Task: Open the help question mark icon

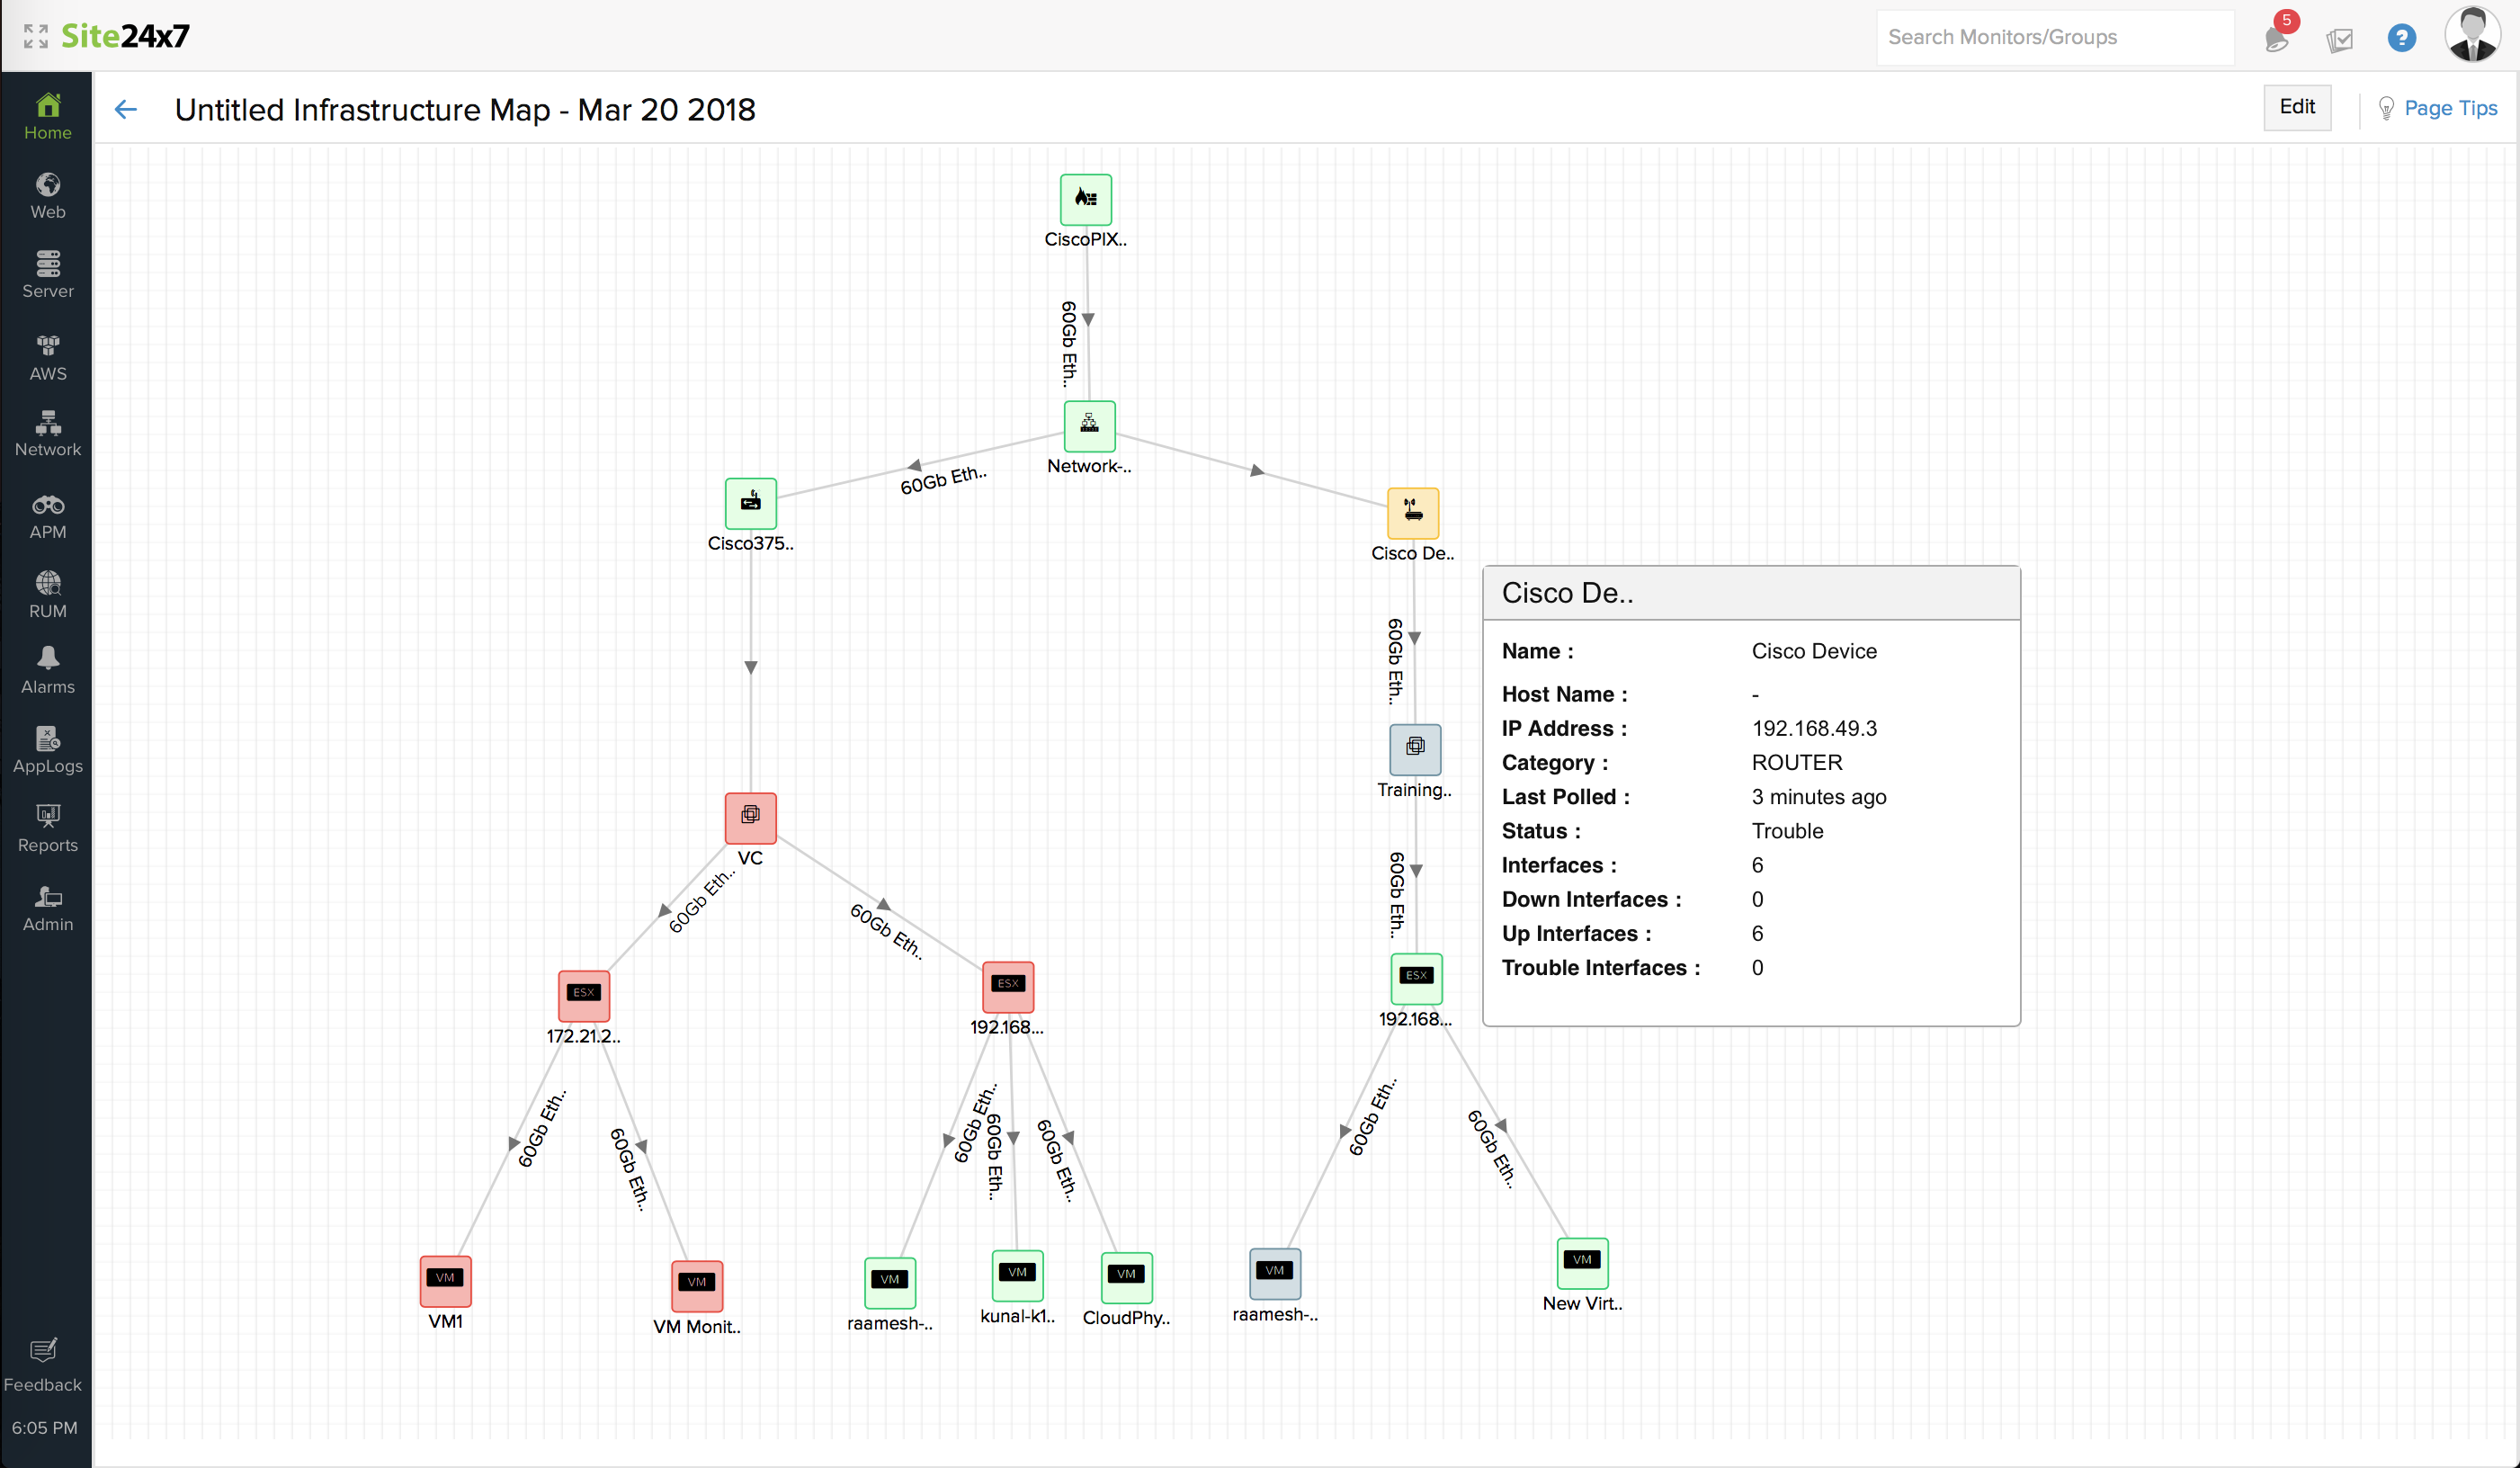Action: (2402, 37)
